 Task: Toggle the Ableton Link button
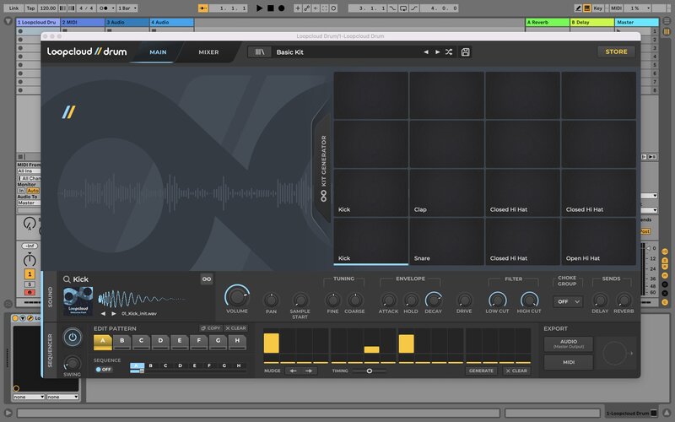pos(13,8)
